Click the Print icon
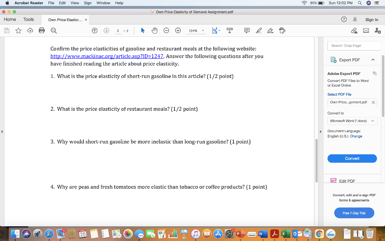The image size is (385, 241). point(42,31)
